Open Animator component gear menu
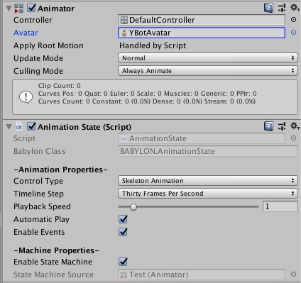Image resolution: width=301 pixels, height=283 pixels. [295, 8]
